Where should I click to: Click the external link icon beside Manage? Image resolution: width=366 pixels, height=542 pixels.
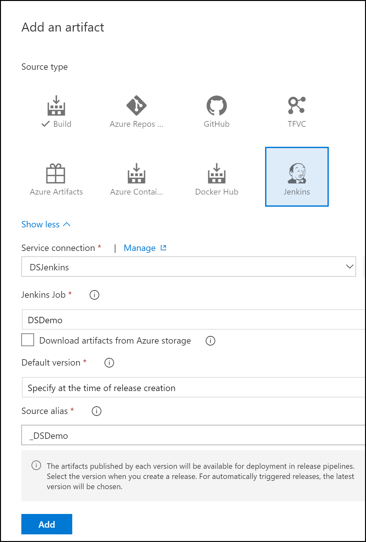tap(163, 248)
